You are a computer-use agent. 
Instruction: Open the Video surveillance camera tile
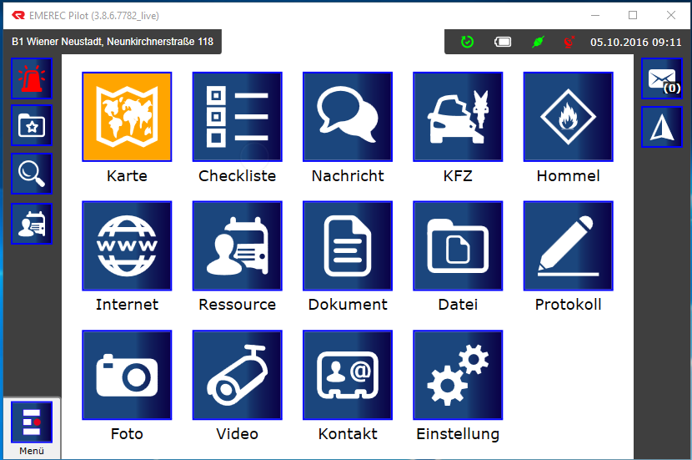click(237, 375)
